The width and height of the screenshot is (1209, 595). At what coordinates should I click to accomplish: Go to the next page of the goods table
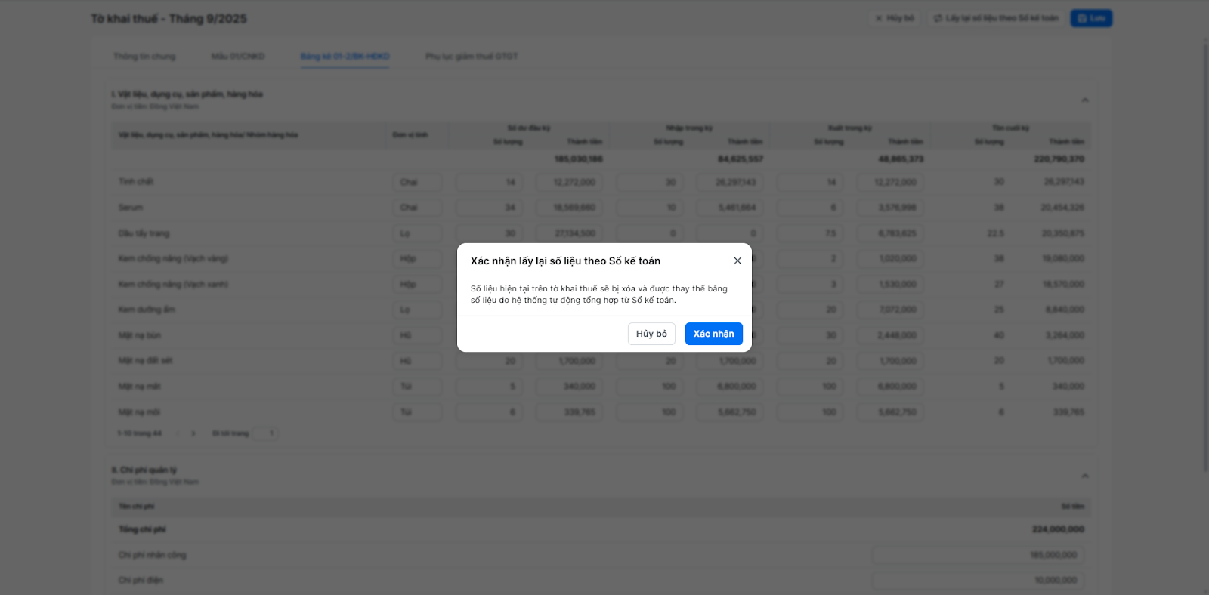click(x=193, y=433)
